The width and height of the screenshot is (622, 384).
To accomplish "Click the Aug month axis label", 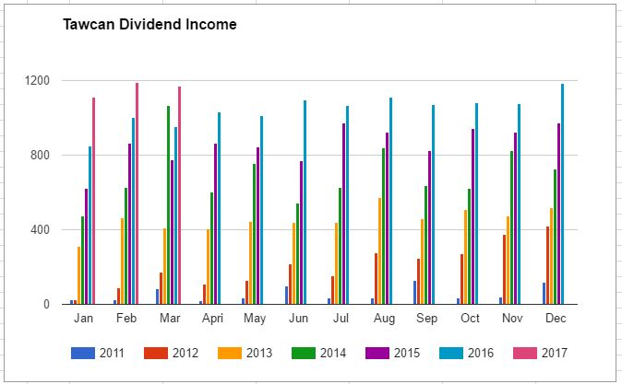I will pyautogui.click(x=383, y=318).
